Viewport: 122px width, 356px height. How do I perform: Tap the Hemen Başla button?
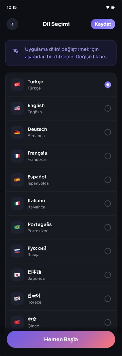61,339
